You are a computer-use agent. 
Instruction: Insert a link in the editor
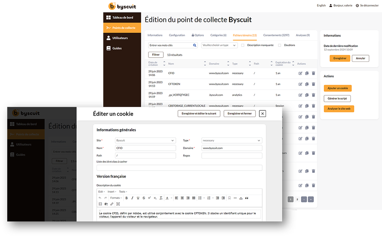tap(112, 204)
